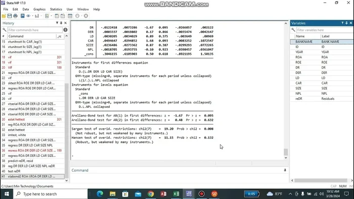Click the Viewer eye icon
Viewport: 354px width, 199px height.
pos(28,16)
